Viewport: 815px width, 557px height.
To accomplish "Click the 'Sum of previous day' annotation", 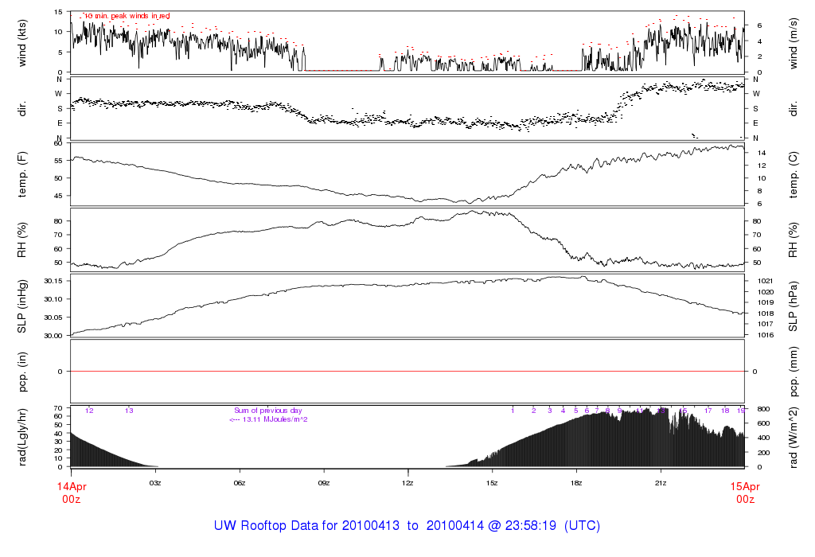I will point(268,411).
